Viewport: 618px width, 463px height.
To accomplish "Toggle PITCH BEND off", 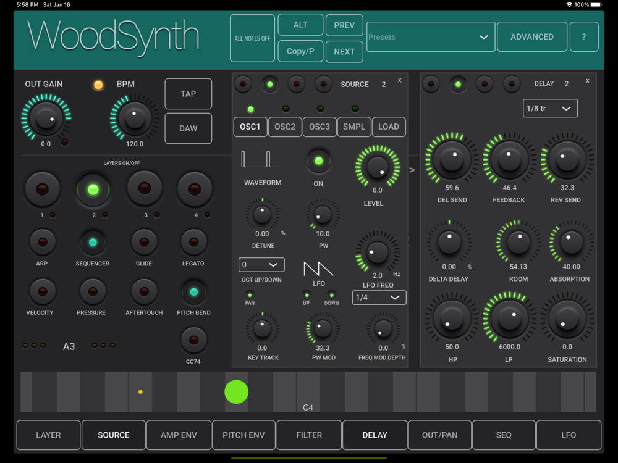I will tap(193, 292).
